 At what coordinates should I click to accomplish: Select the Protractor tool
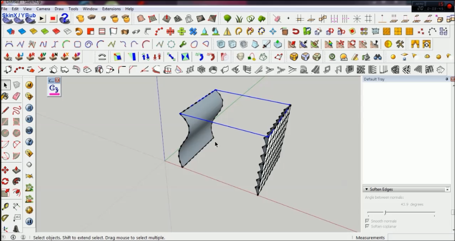click(x=5, y=218)
